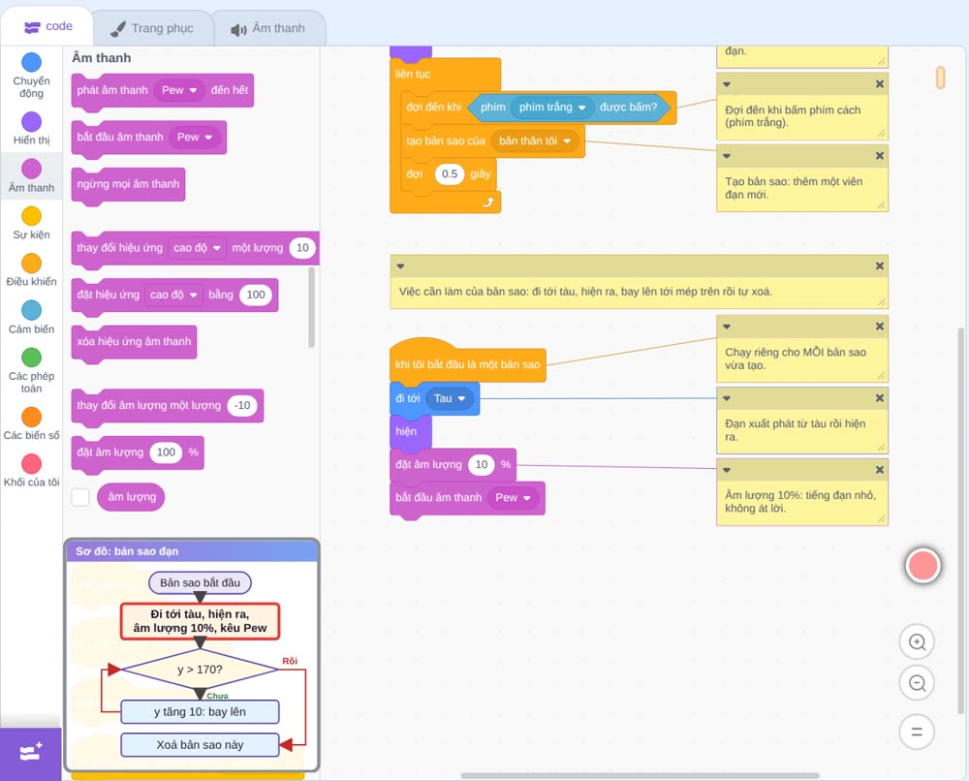969x781 pixels.
Task: Zoom out of the workspace
Action: point(917,683)
